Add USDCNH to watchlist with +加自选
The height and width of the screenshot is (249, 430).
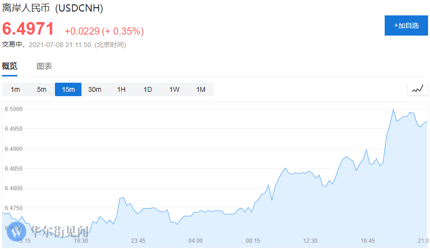point(406,25)
